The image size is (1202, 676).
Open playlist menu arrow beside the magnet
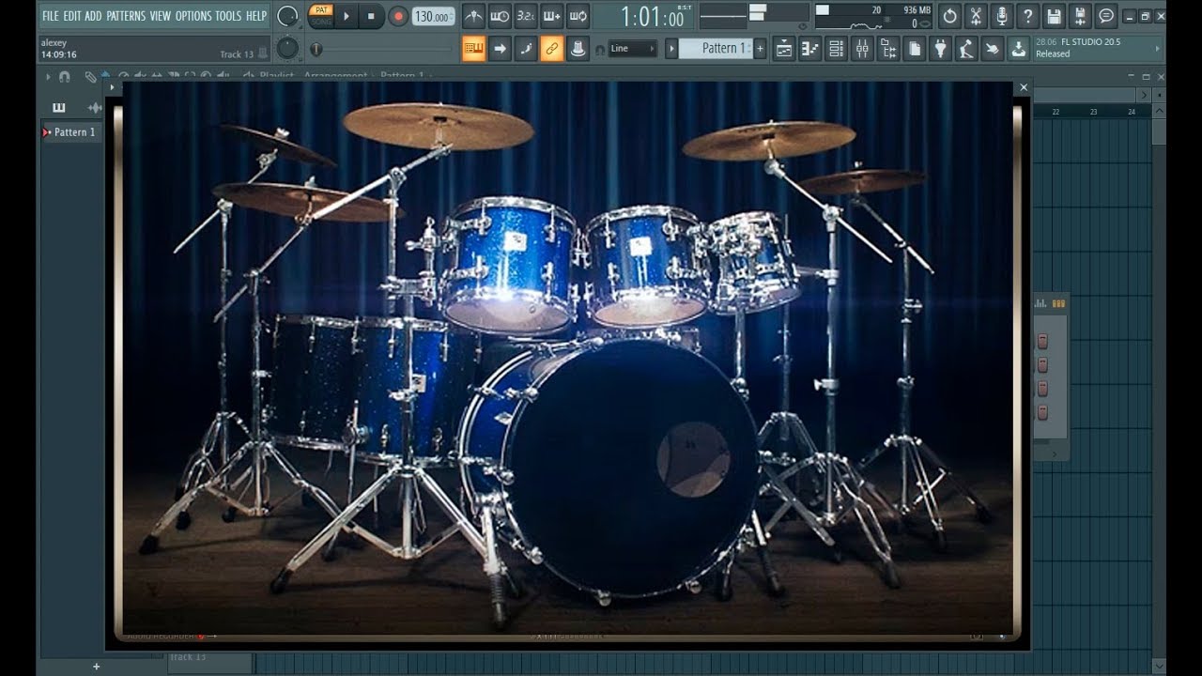pyautogui.click(x=48, y=77)
